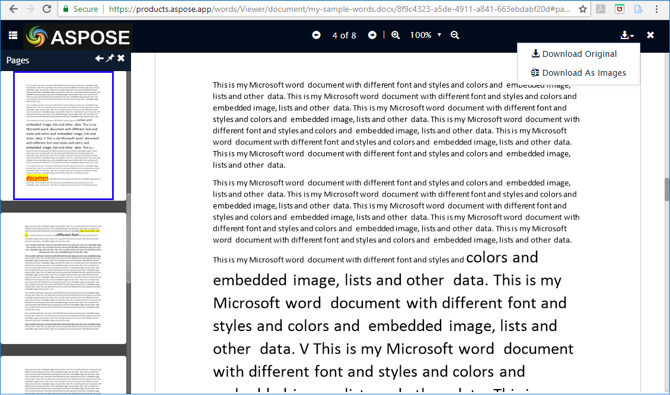Bookmark this page with the star icon
670x395 pixels.
[x=582, y=8]
